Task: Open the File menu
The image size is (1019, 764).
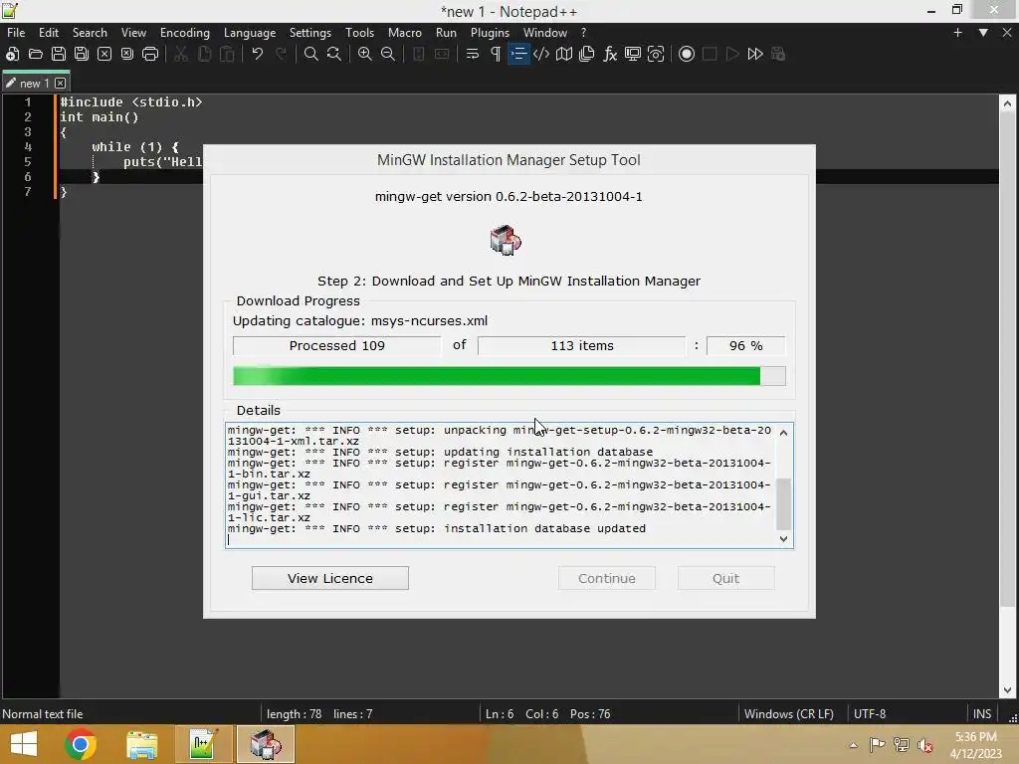Action: tap(16, 33)
